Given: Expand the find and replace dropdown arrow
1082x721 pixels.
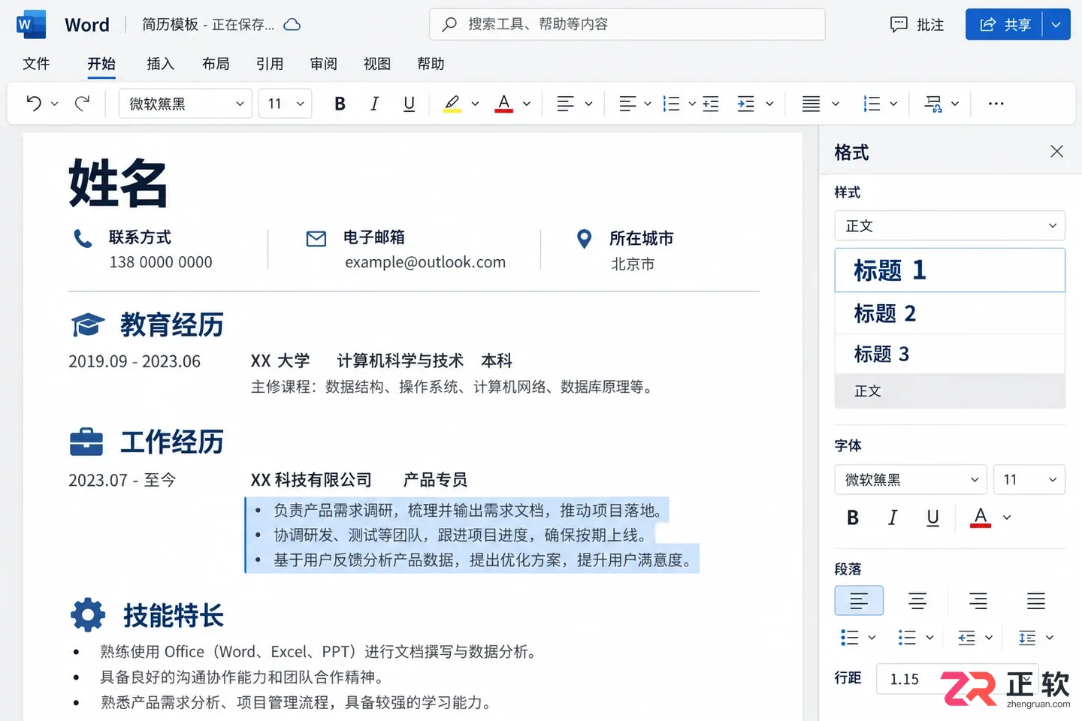Looking at the screenshot, I should (x=955, y=104).
